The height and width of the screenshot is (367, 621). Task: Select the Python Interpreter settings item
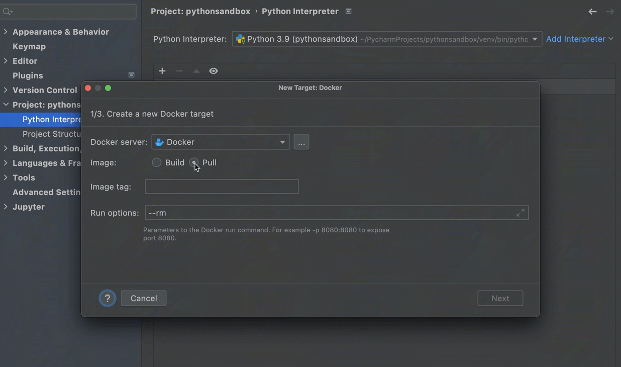click(41, 119)
